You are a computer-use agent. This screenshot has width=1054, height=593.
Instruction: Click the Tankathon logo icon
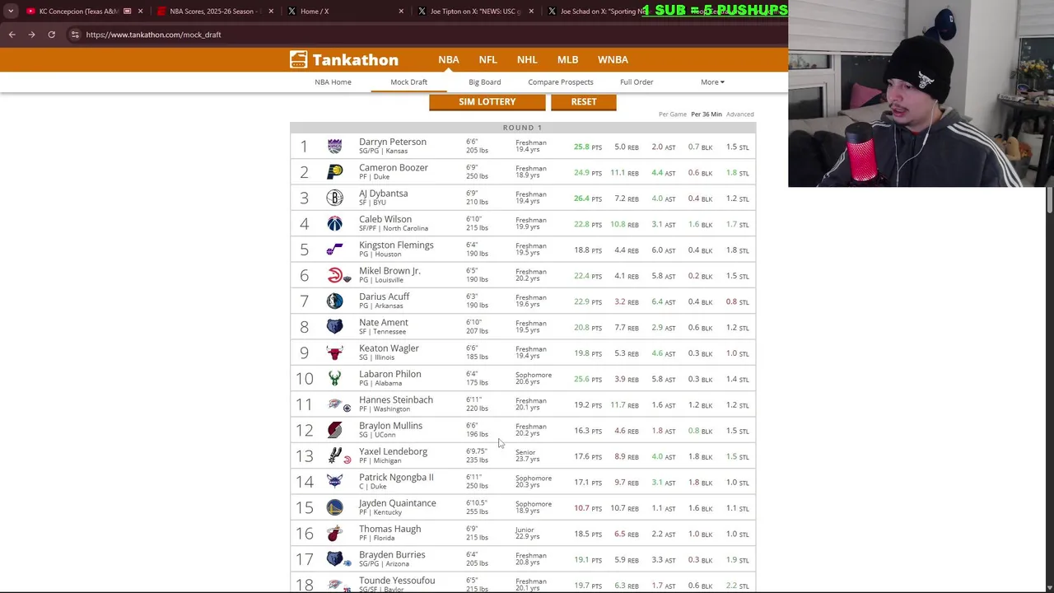[298, 59]
